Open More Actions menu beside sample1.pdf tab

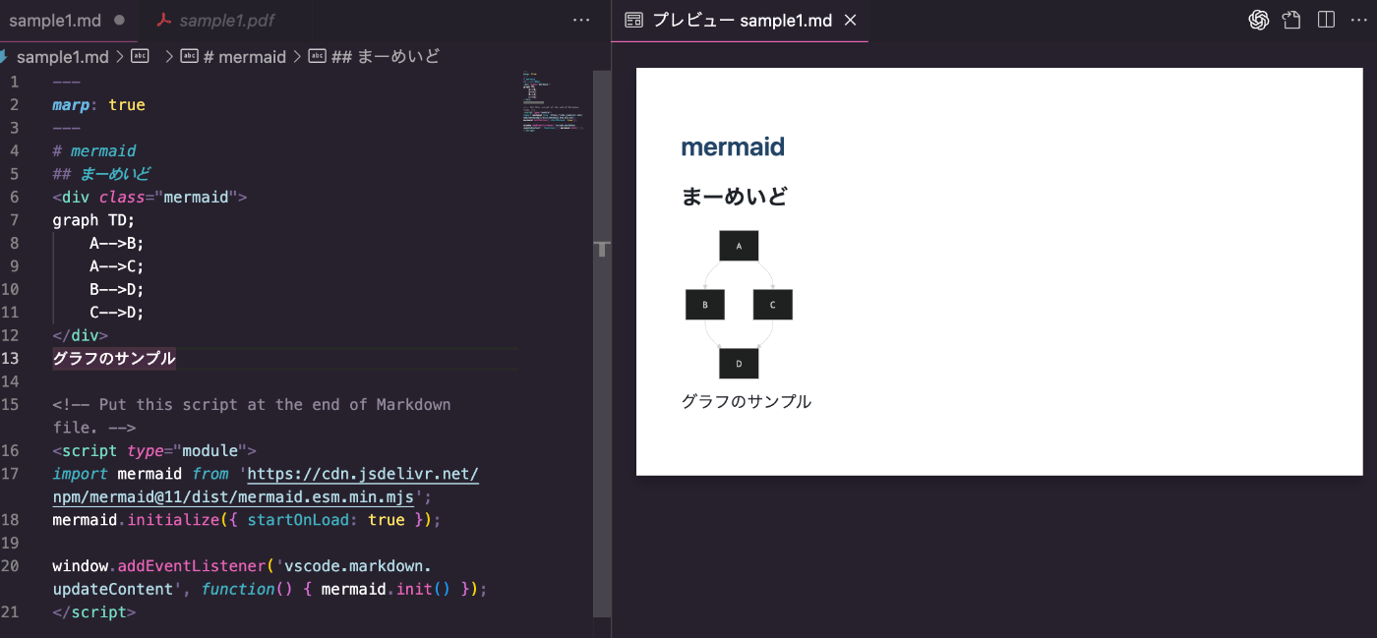point(581,20)
